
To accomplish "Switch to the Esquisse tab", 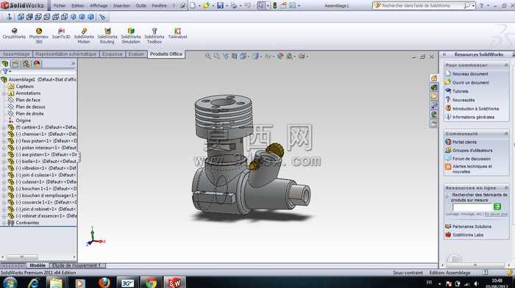I will [x=112, y=54].
